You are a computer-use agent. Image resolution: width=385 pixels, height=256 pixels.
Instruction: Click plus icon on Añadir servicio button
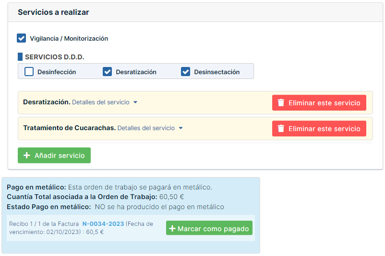click(x=27, y=156)
